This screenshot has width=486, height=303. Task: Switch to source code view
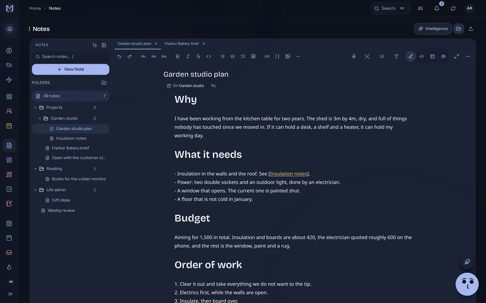click(x=422, y=56)
